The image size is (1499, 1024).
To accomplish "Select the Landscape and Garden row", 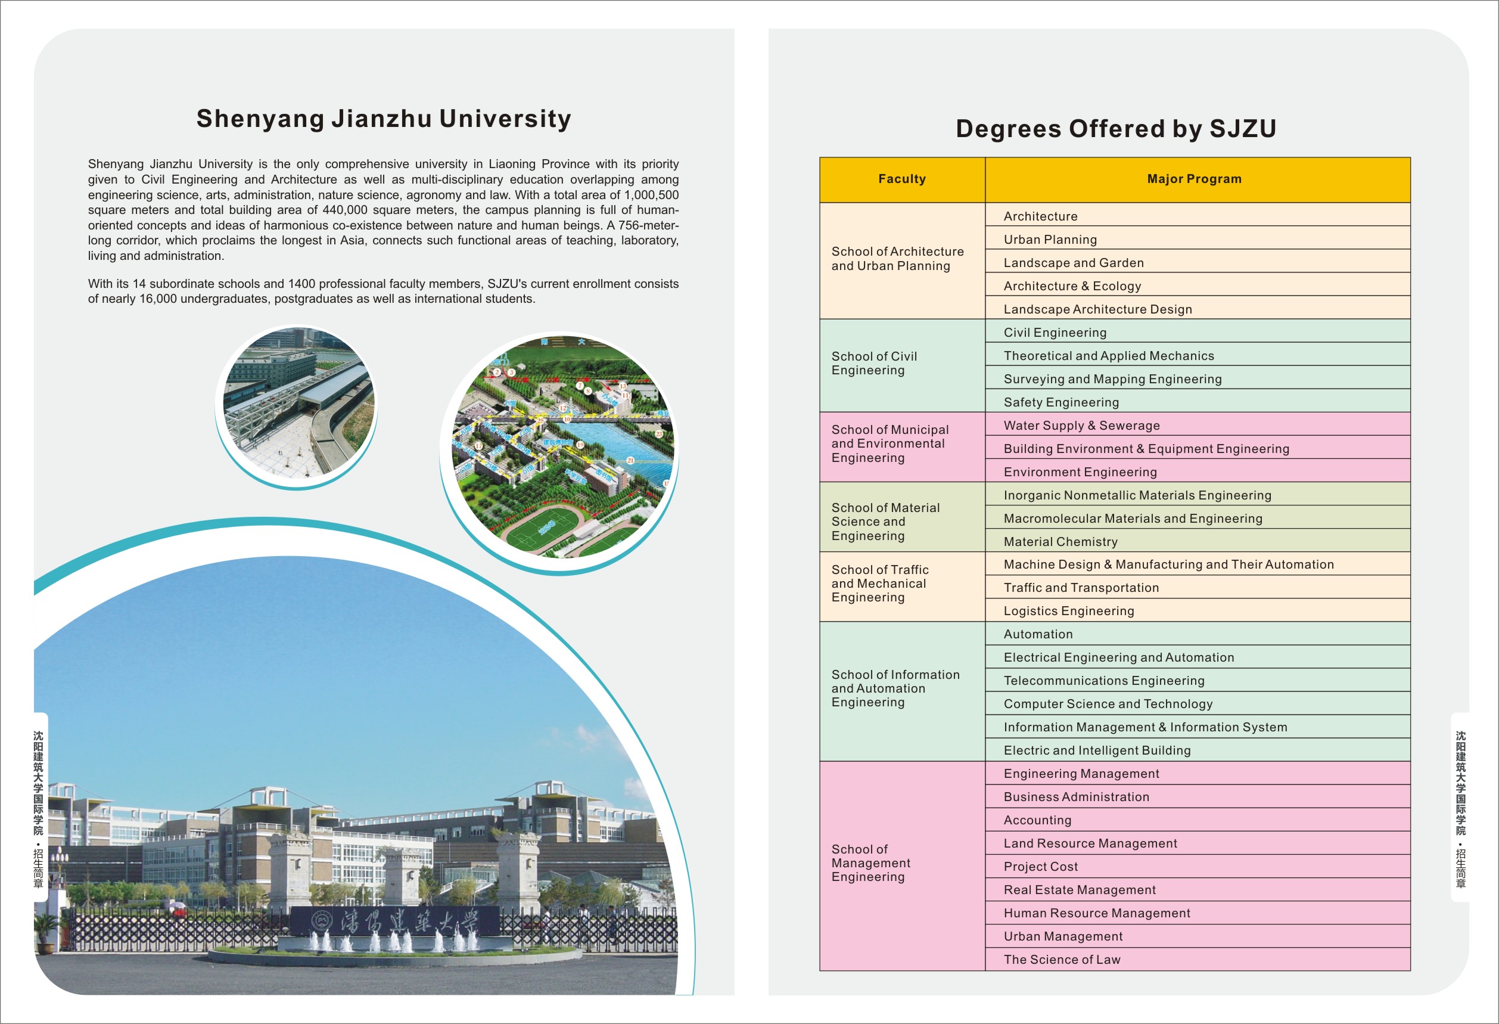I will [1198, 260].
